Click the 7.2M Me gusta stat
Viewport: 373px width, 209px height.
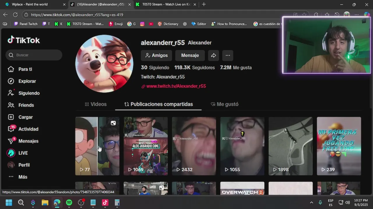pyautogui.click(x=236, y=68)
